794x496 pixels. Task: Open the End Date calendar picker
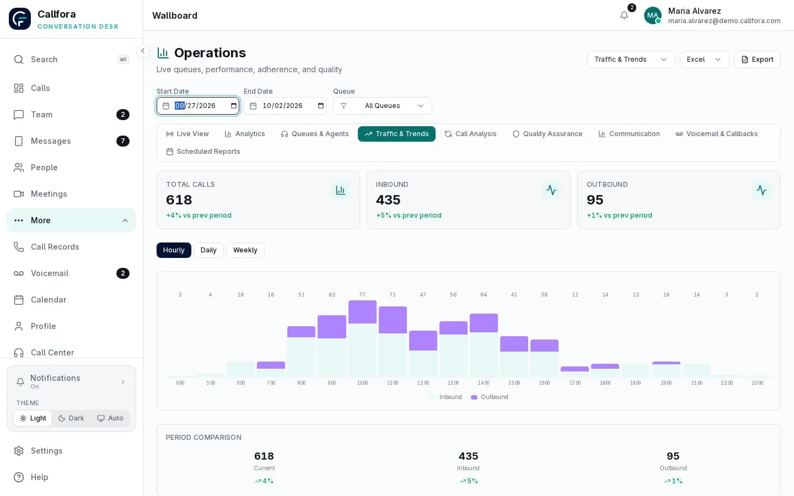click(321, 106)
